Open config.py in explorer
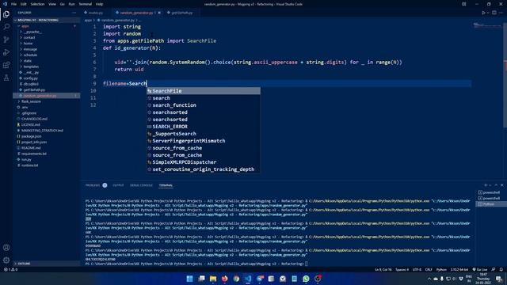Screen dimensions: 507x285 (30, 78)
